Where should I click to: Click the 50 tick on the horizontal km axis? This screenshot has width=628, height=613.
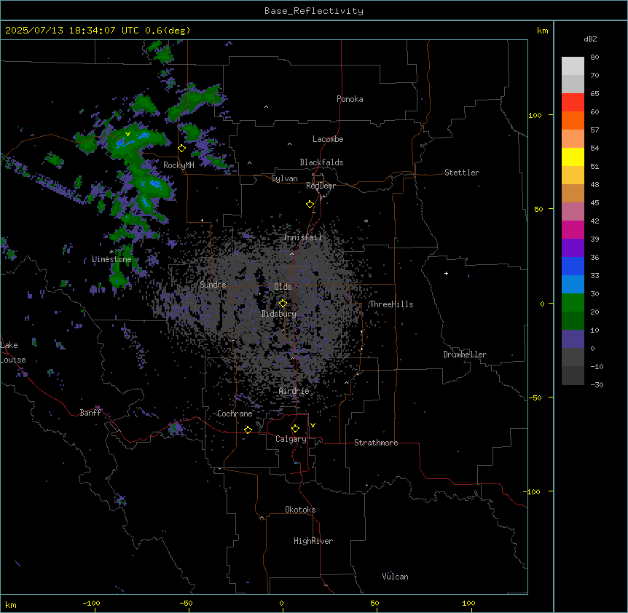374,603
